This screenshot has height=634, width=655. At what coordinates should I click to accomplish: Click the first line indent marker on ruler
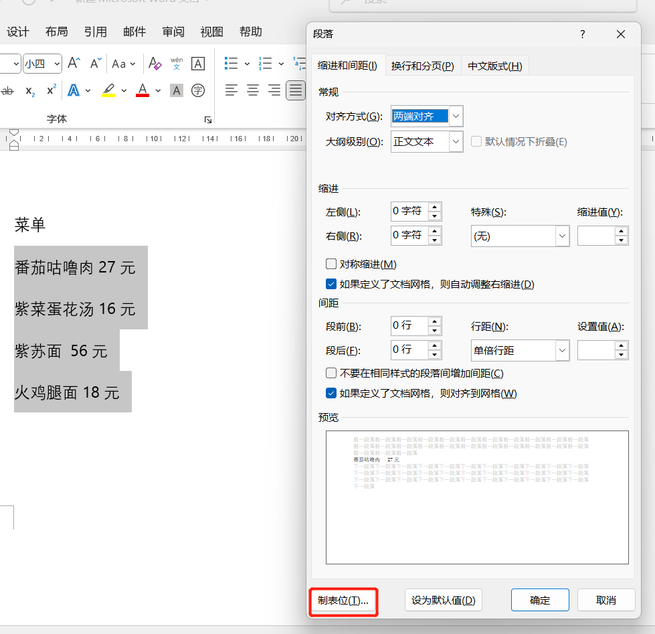pyautogui.click(x=14, y=133)
